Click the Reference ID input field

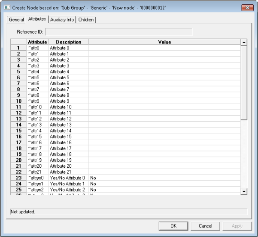[x=119, y=32]
